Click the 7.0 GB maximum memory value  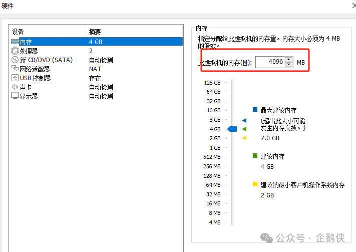(x=270, y=138)
